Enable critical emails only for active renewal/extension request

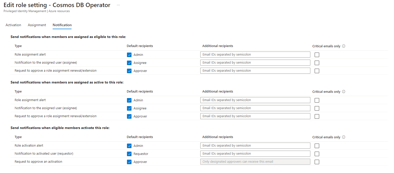(x=317, y=116)
